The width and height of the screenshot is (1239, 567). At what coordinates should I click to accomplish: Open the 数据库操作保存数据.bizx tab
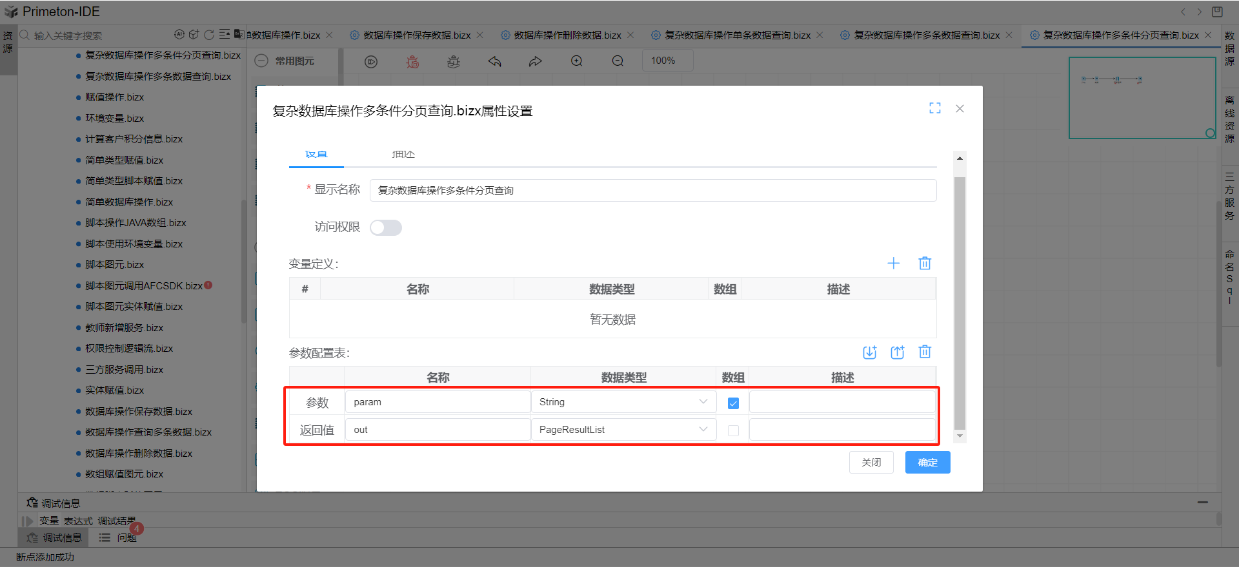416,35
